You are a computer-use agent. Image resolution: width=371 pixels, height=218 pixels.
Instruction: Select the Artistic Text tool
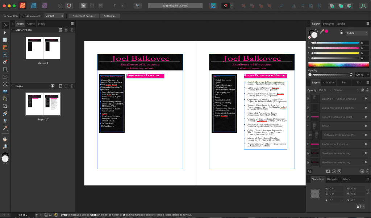tap(5, 55)
